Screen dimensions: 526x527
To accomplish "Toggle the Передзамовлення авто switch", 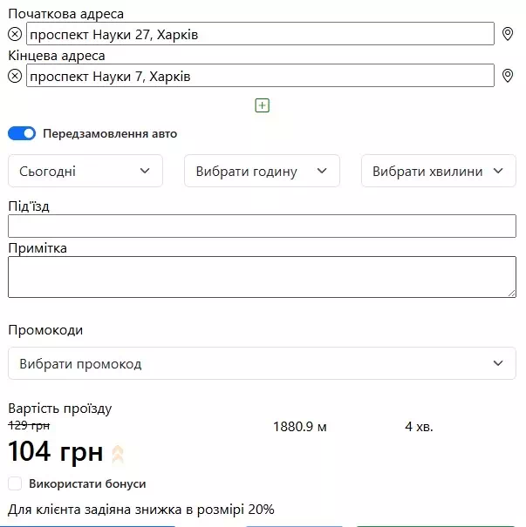I will (x=22, y=134).
